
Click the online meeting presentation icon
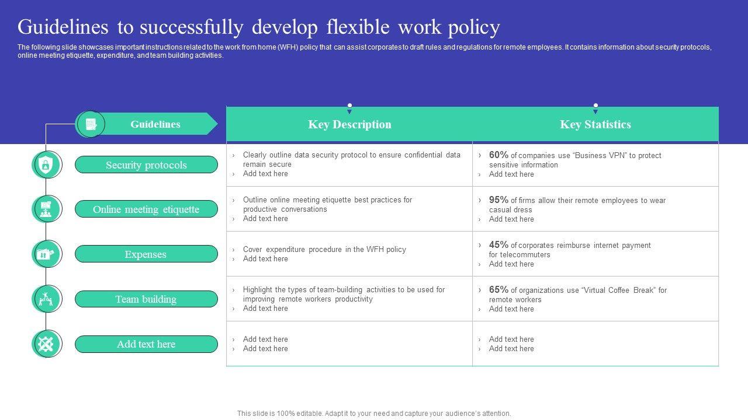tap(46, 209)
